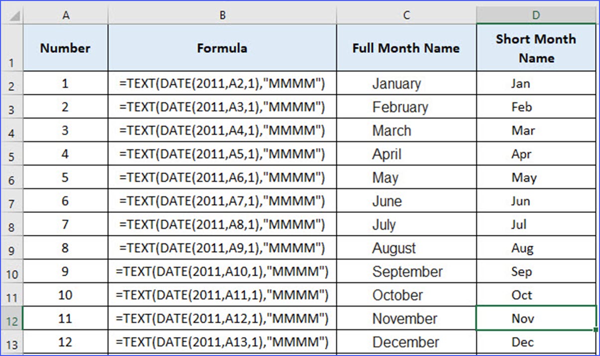Select row 12 header
Viewport: 600px width, 356px height.
[11, 319]
